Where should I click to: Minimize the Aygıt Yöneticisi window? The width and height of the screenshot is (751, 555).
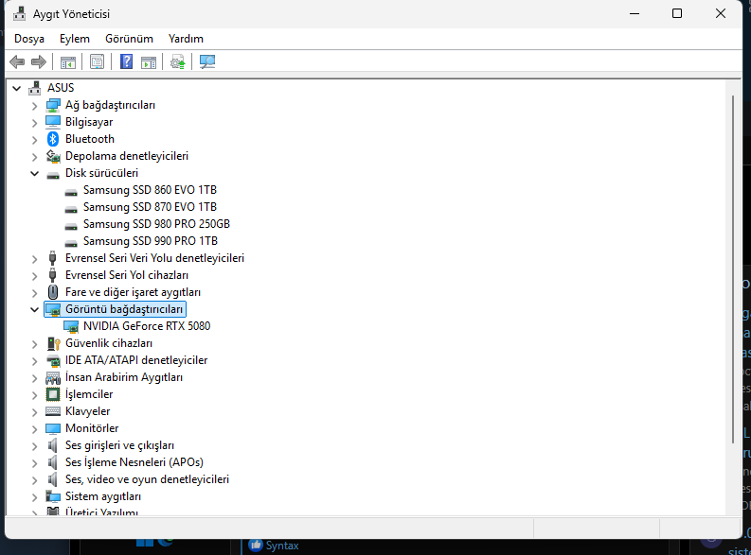click(635, 14)
